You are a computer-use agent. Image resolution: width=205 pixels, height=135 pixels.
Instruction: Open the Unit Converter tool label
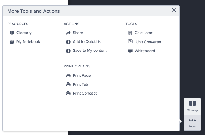coord(149,42)
